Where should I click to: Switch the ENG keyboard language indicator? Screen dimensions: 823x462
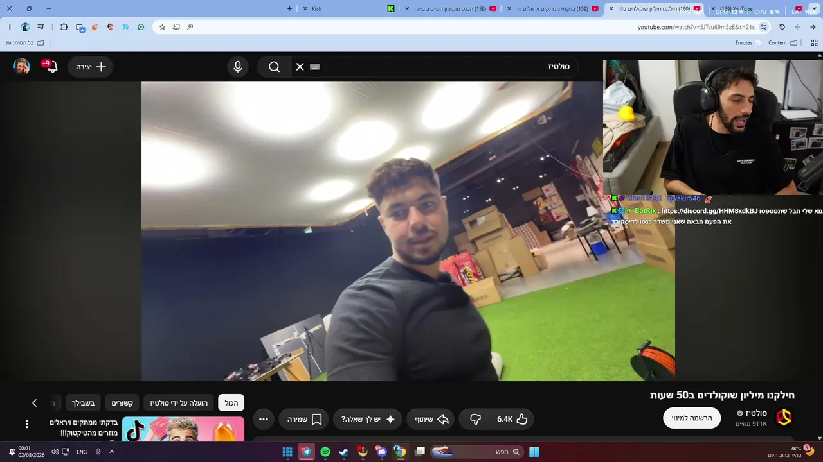point(82,452)
